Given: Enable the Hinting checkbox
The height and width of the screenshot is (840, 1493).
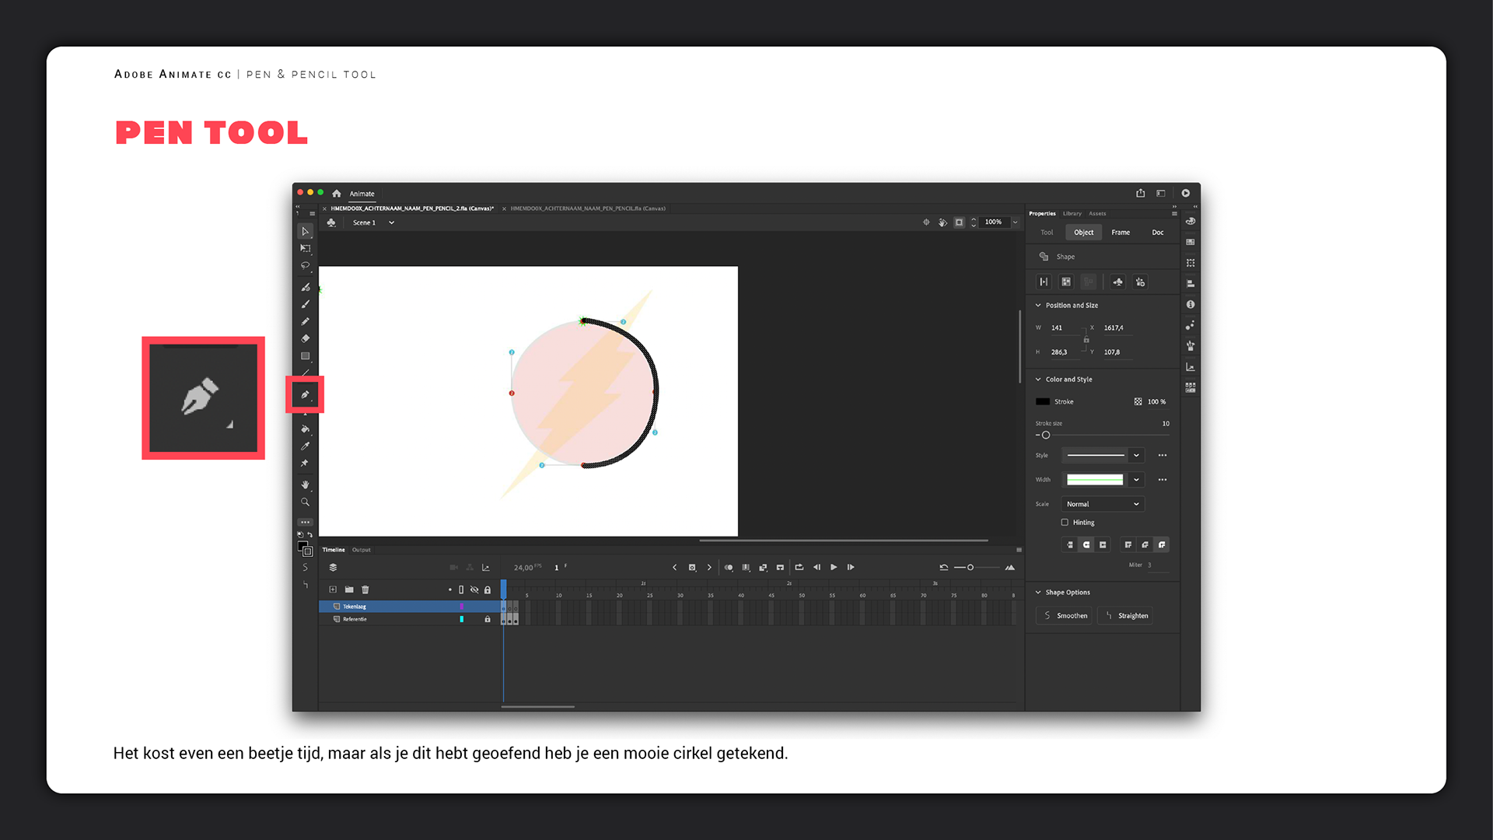Looking at the screenshot, I should 1065,523.
